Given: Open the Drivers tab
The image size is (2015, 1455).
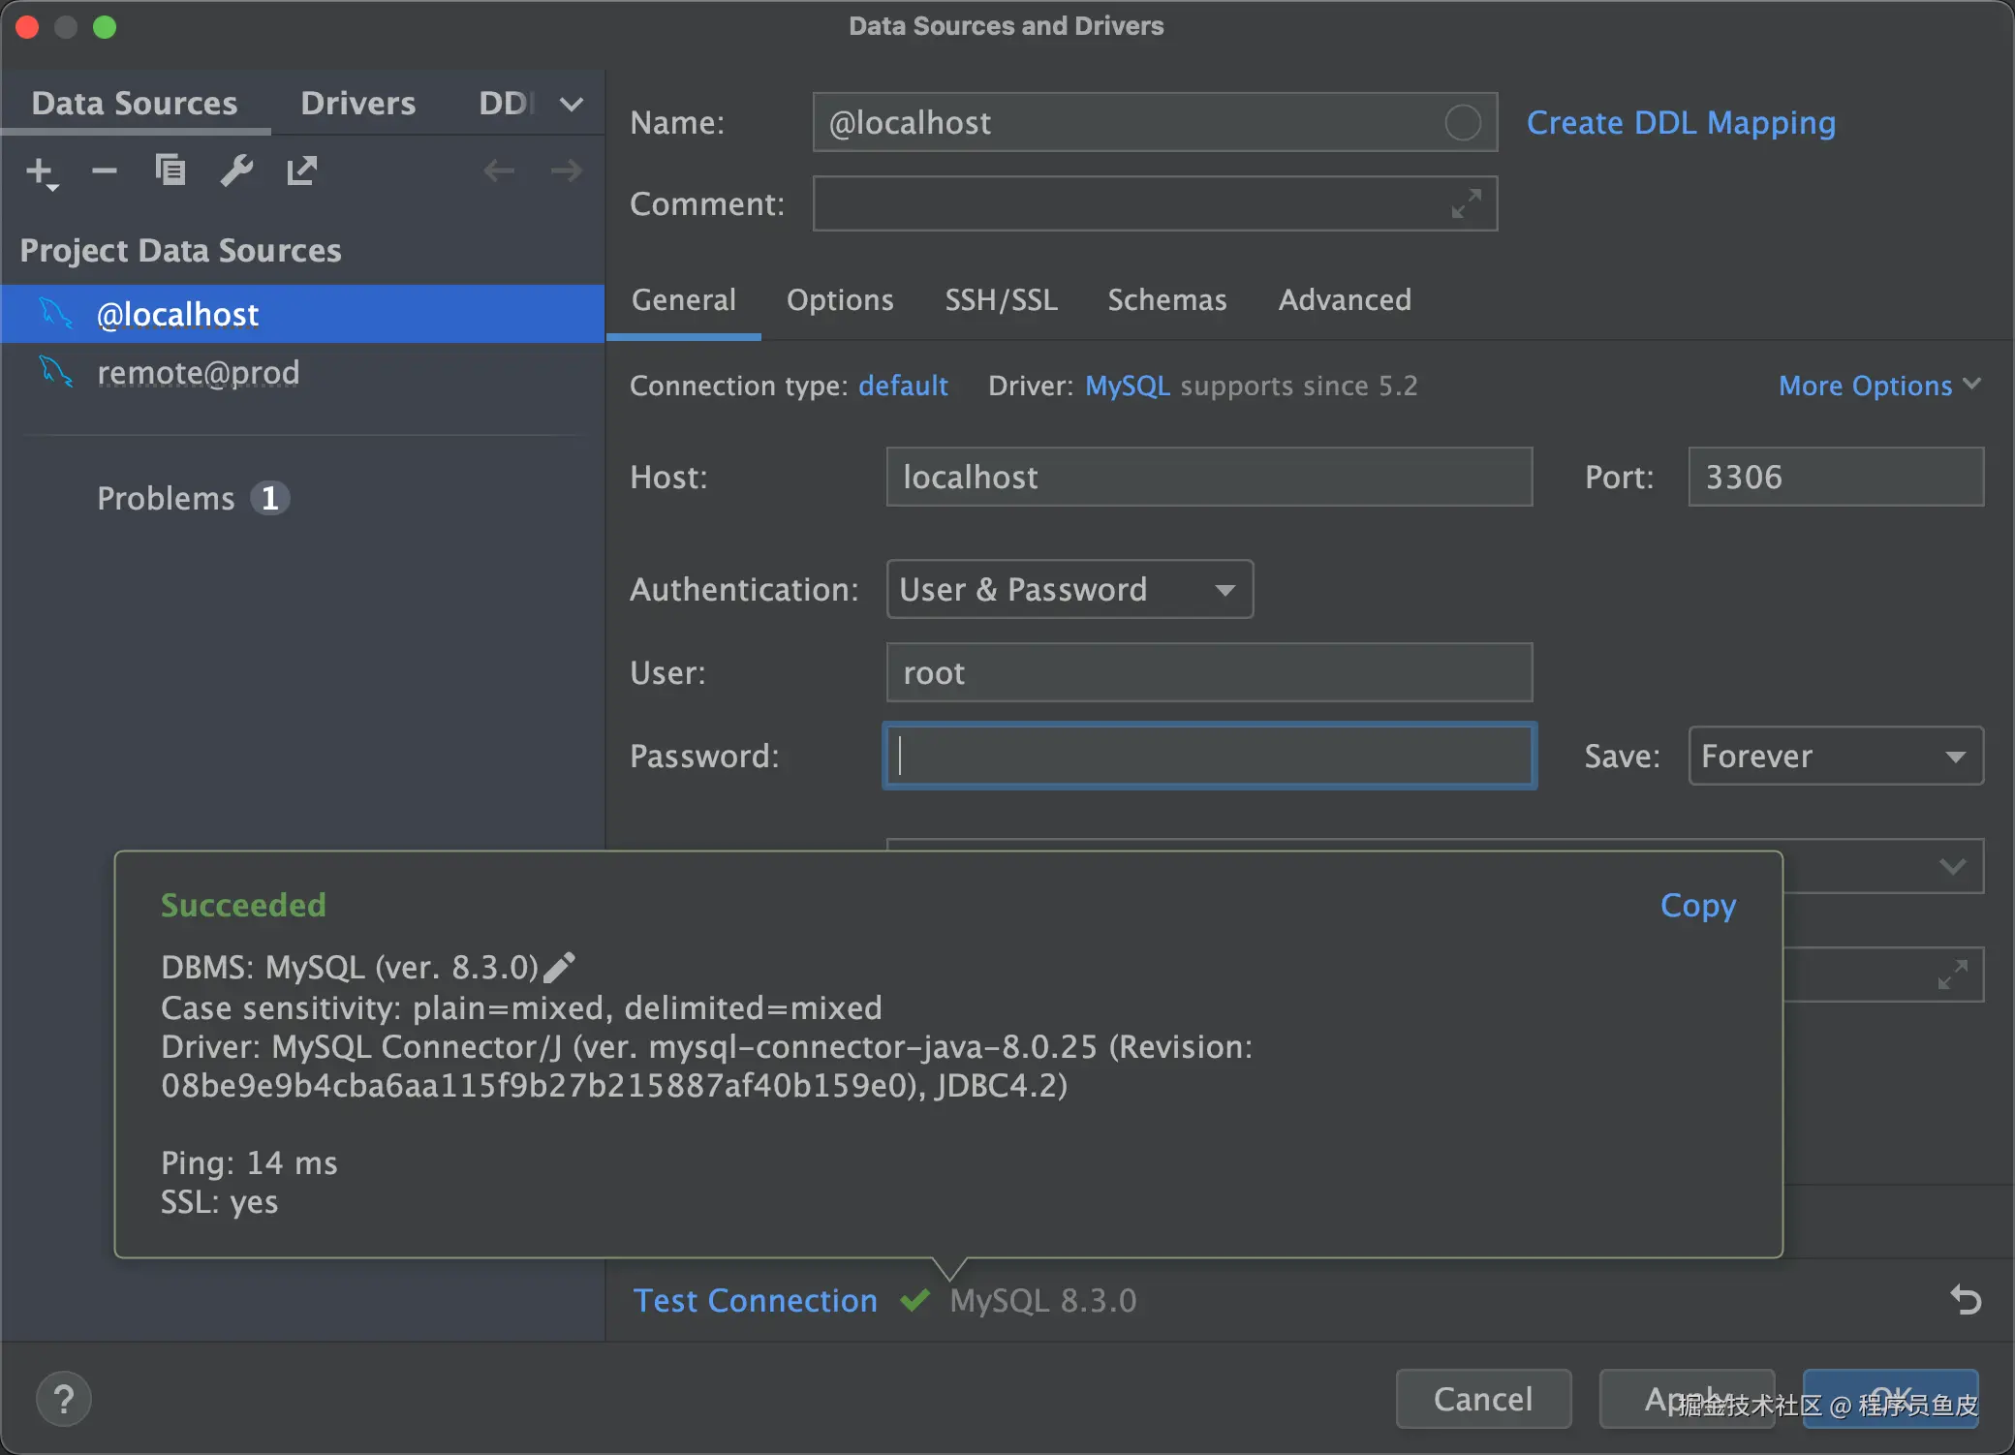Looking at the screenshot, I should pos(357,104).
